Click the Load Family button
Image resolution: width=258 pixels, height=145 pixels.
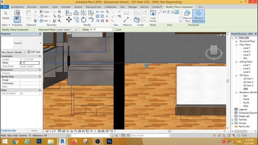click(153, 16)
